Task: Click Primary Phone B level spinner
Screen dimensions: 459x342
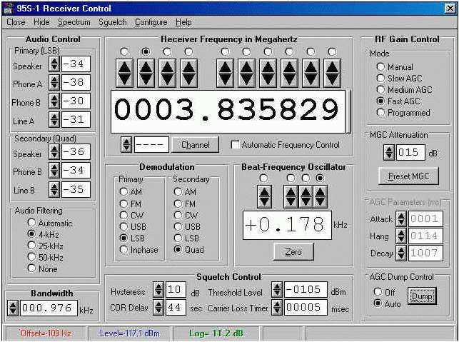Action: point(54,101)
